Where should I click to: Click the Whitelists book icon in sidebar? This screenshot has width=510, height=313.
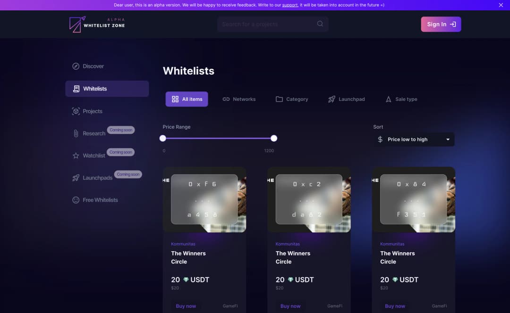[x=76, y=88]
